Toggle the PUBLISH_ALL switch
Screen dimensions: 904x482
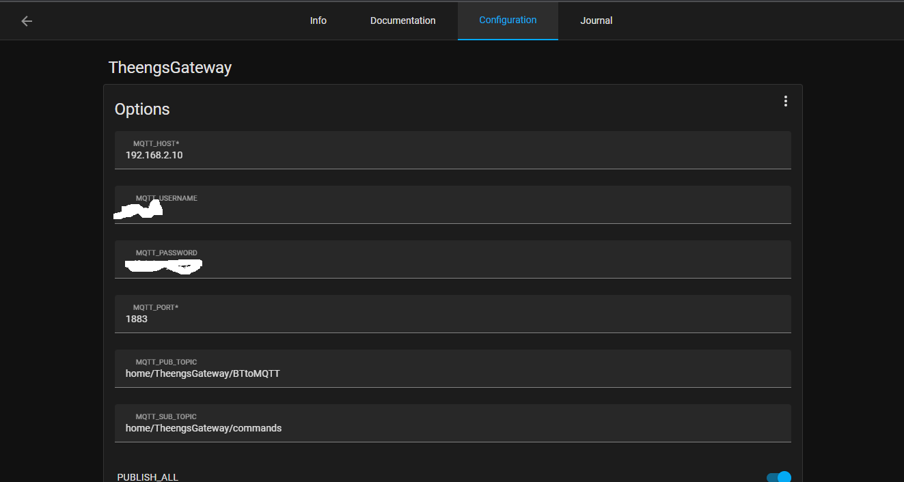point(778,477)
